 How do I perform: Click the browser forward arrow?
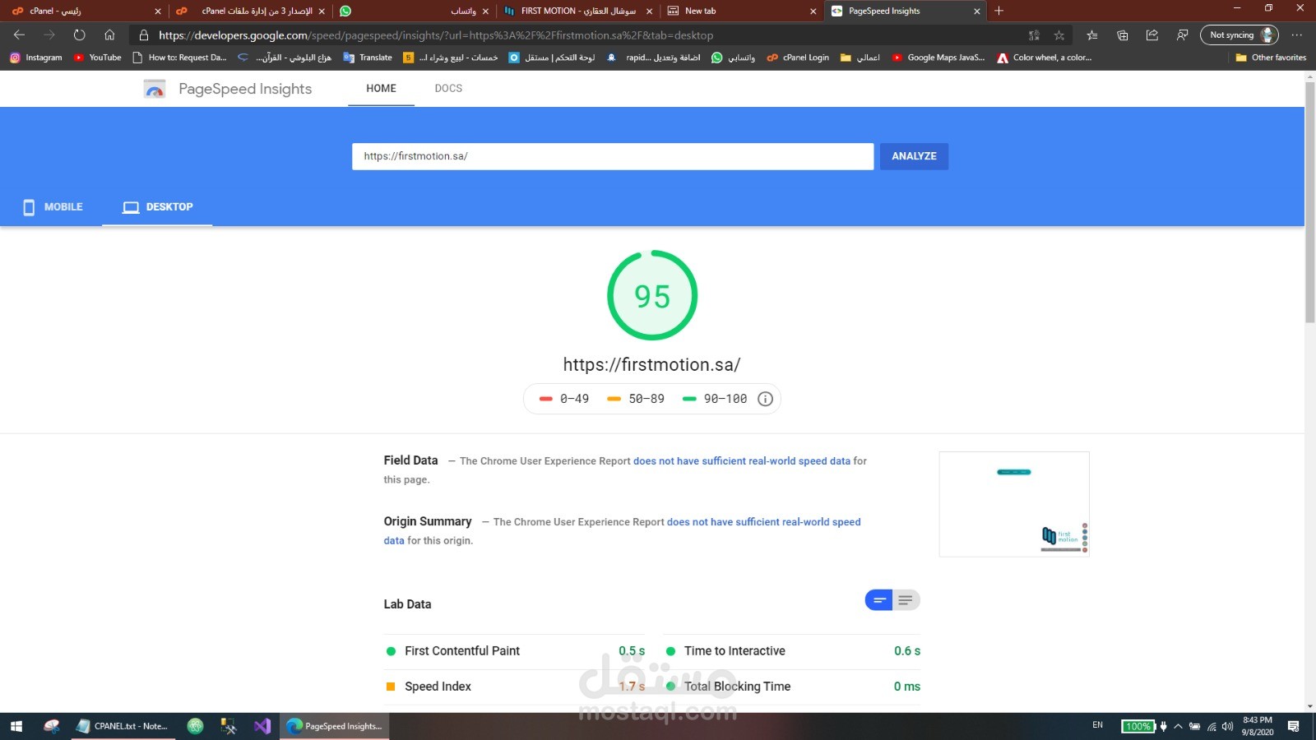click(49, 35)
